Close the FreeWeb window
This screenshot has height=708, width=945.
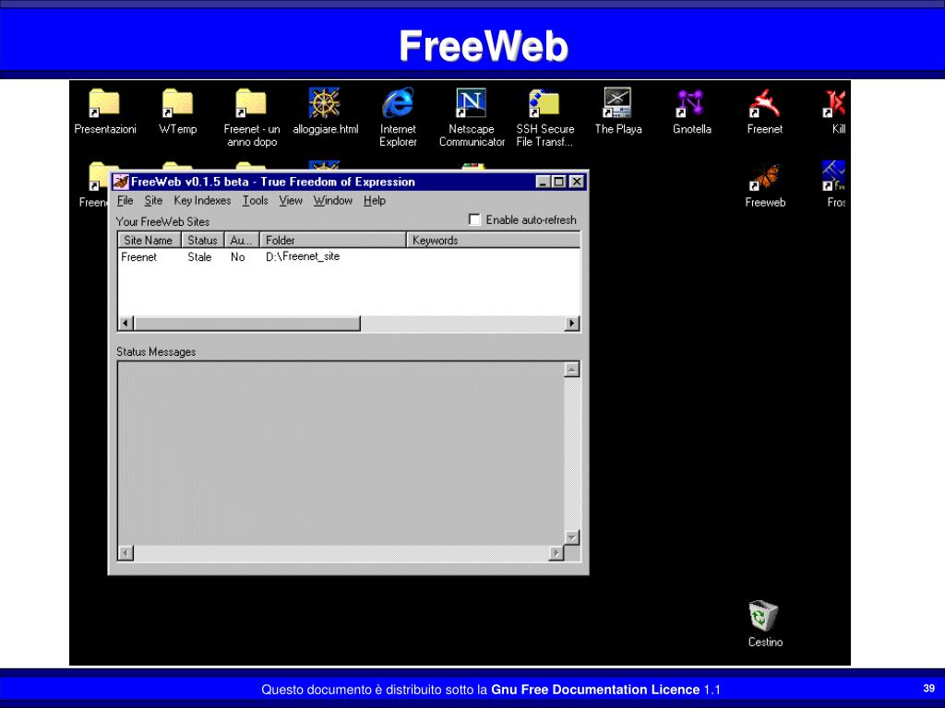pos(577,182)
